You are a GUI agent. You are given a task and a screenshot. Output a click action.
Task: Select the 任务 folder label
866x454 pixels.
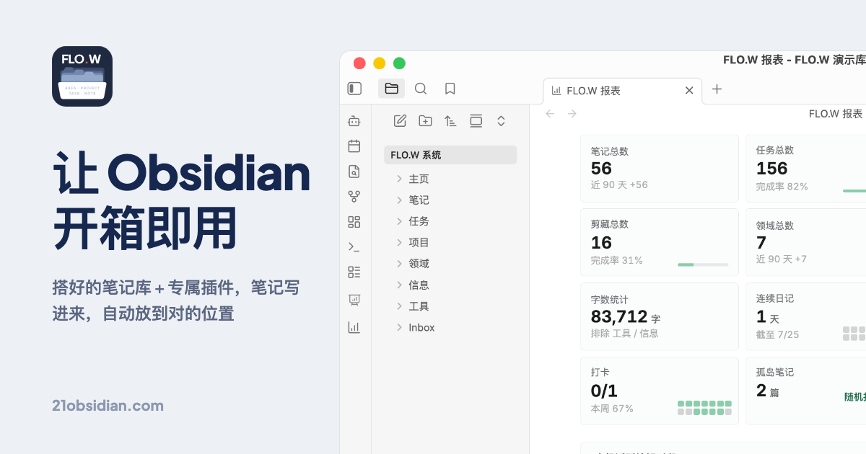click(419, 221)
